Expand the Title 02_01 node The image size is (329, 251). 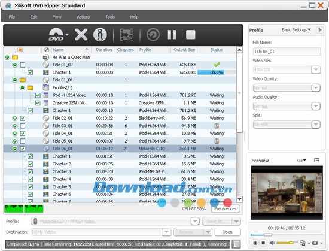pos(15,118)
